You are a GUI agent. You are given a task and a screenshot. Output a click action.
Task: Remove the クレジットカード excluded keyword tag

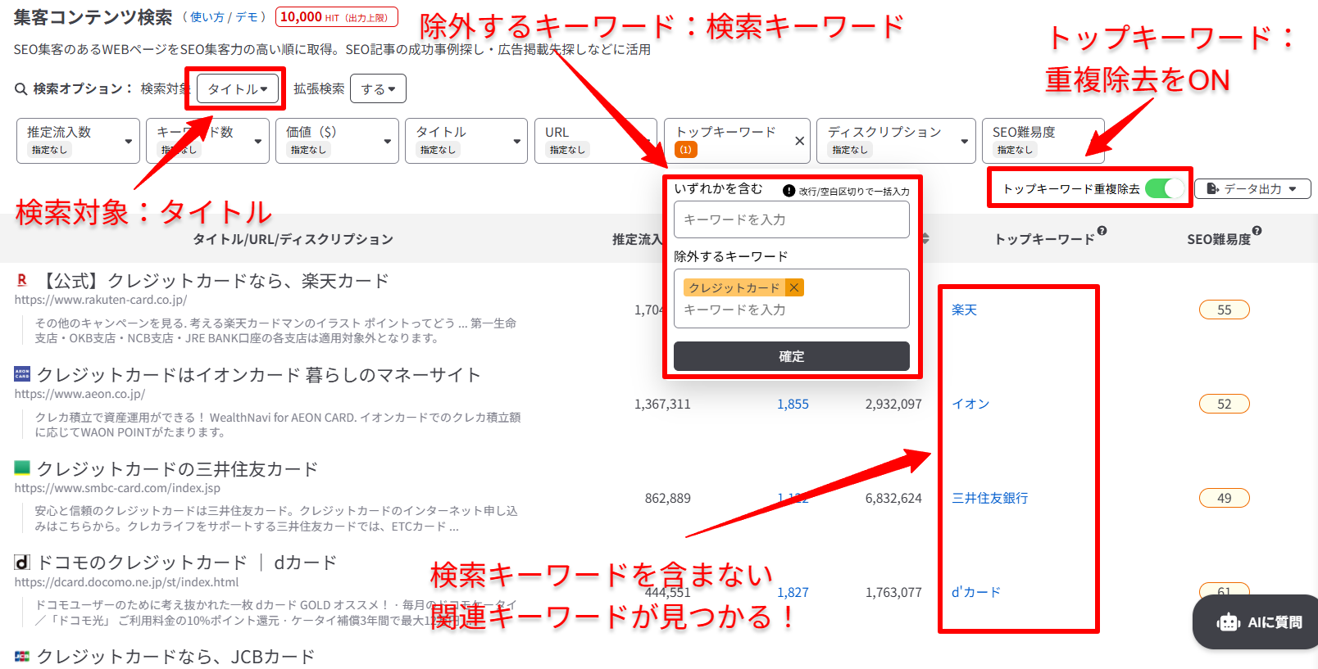(x=793, y=287)
